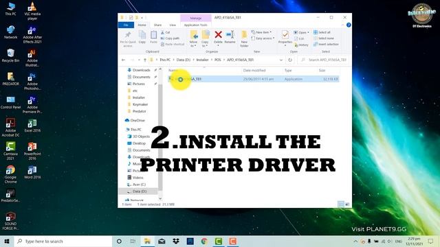Image resolution: width=440 pixels, height=247 pixels.
Task: Sort by Size column header
Action: click(x=322, y=70)
